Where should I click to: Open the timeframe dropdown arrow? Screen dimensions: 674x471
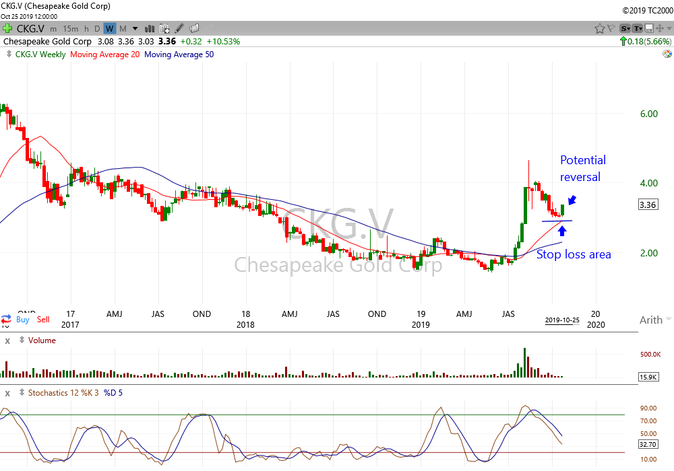pos(135,29)
